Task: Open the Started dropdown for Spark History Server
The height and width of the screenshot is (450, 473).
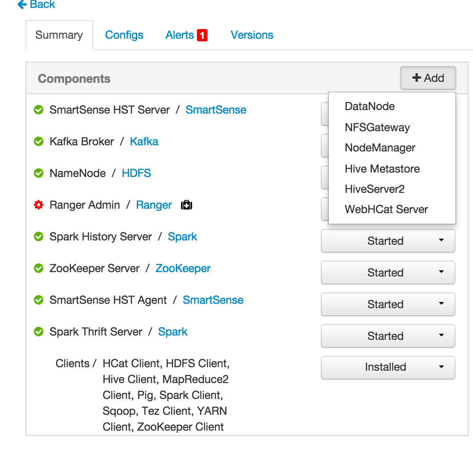Action: (x=388, y=241)
